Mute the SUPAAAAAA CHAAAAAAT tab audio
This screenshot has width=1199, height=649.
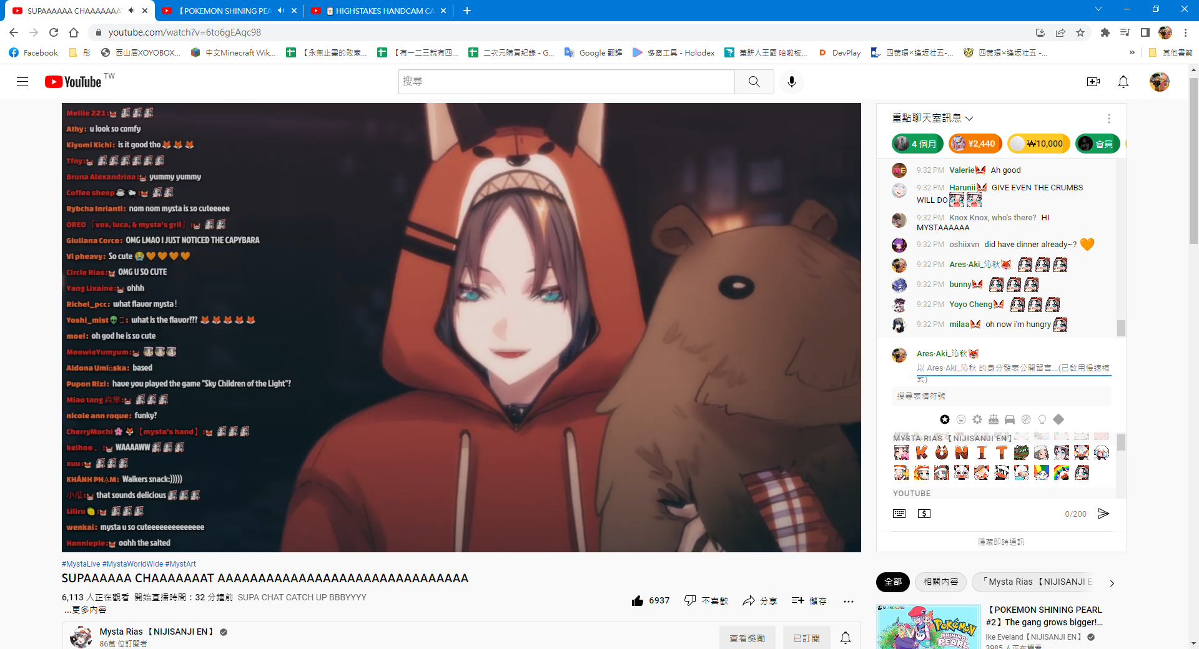[131, 11]
